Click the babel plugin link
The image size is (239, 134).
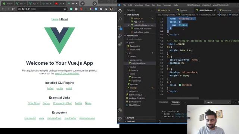tap(50, 89)
